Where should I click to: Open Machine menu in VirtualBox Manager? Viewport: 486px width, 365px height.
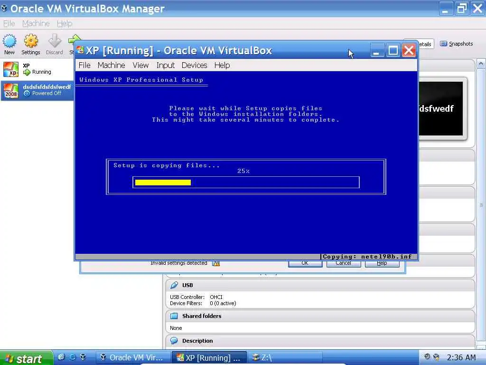coord(36,23)
